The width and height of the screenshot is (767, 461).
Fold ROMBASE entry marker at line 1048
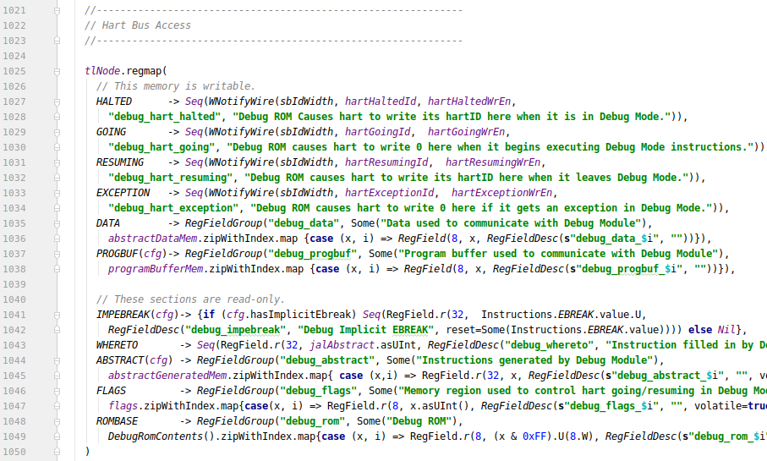point(57,421)
